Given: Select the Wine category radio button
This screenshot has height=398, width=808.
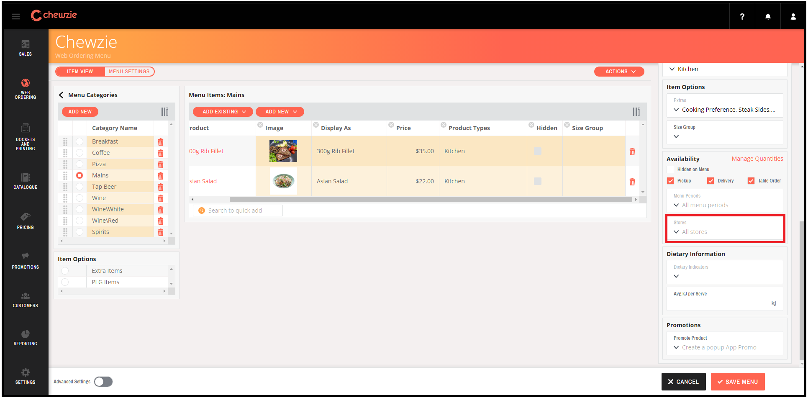Looking at the screenshot, I should 80,198.
